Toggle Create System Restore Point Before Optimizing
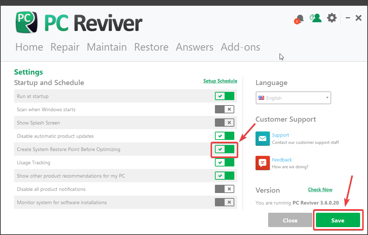This screenshot has width=368, height=235. pos(225,149)
